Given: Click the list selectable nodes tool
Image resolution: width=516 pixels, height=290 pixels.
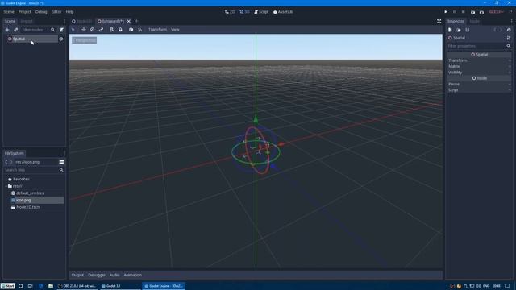Looking at the screenshot, I should coord(111,30).
